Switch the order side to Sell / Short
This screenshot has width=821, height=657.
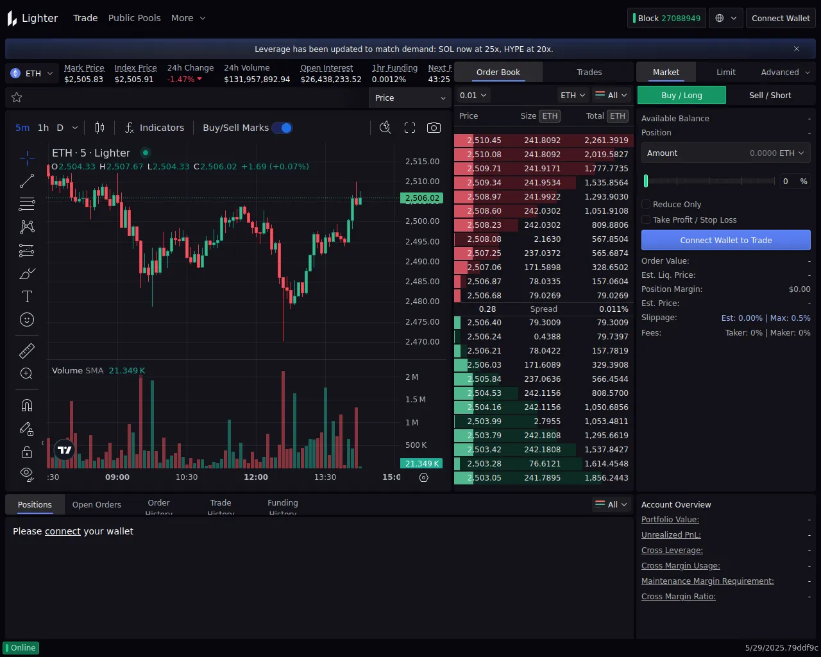pyautogui.click(x=770, y=95)
